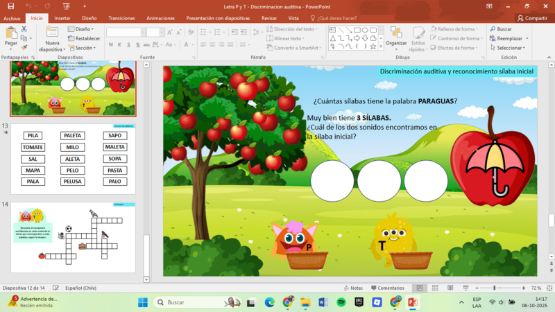Toggle center alignment paragraph button
This screenshot has height=312, width=555.
212,44
